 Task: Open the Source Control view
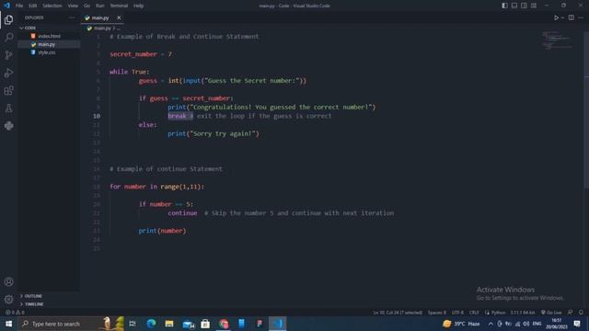(8, 55)
